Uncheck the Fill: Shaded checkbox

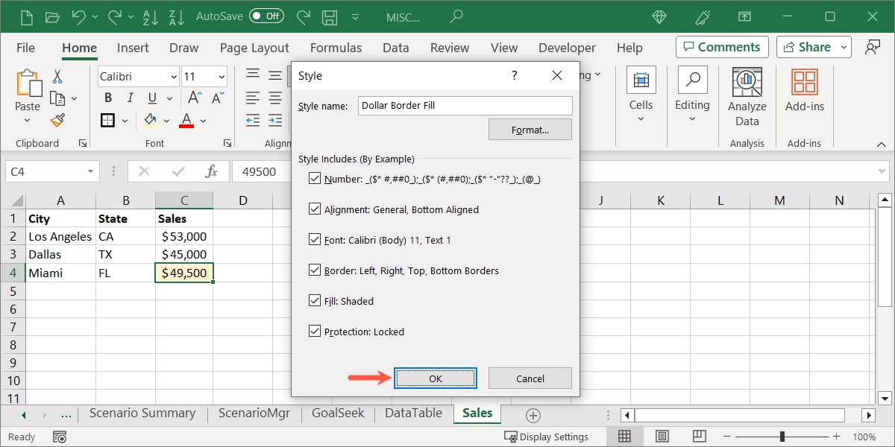pos(315,301)
